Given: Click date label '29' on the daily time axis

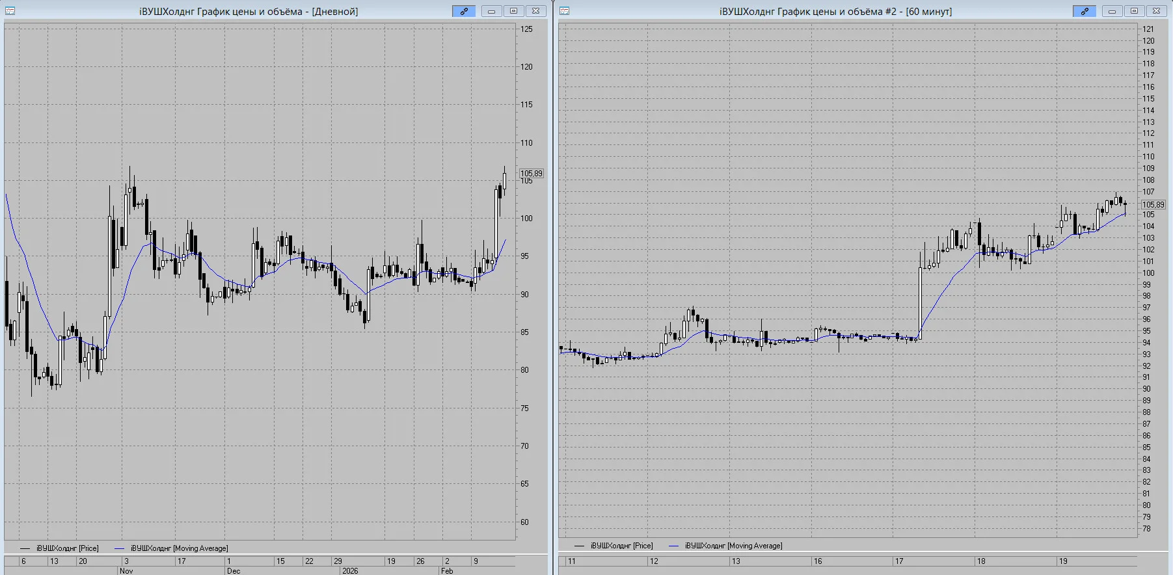Looking at the screenshot, I should [x=338, y=561].
